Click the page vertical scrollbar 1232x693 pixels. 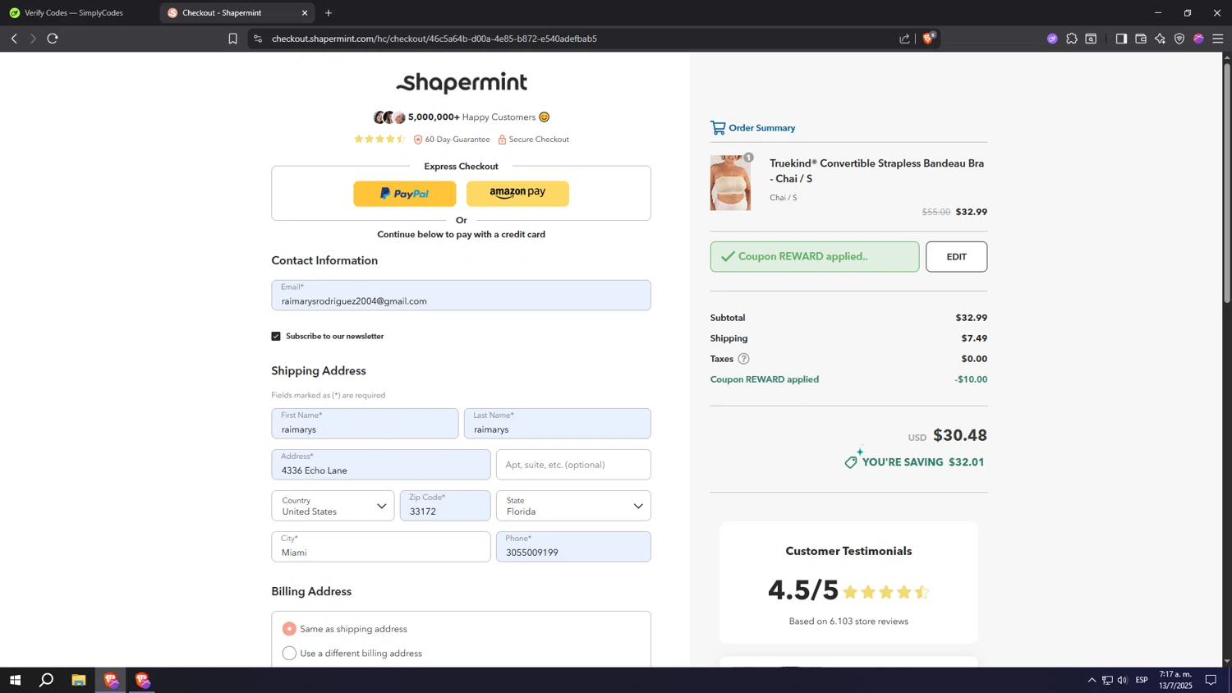(1227, 182)
